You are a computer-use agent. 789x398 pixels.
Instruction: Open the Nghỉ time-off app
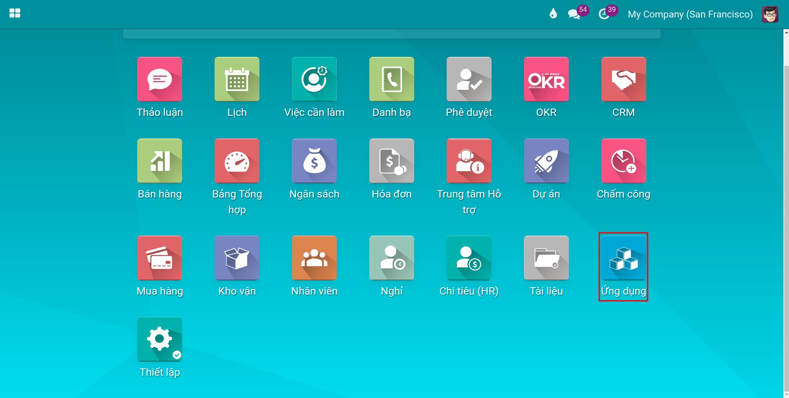(x=392, y=258)
